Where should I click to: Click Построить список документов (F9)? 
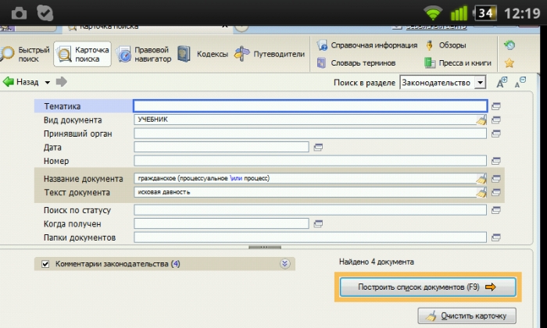click(427, 287)
